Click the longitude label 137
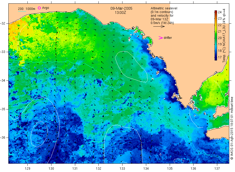This screenshot has width=235, height=172. [217, 168]
